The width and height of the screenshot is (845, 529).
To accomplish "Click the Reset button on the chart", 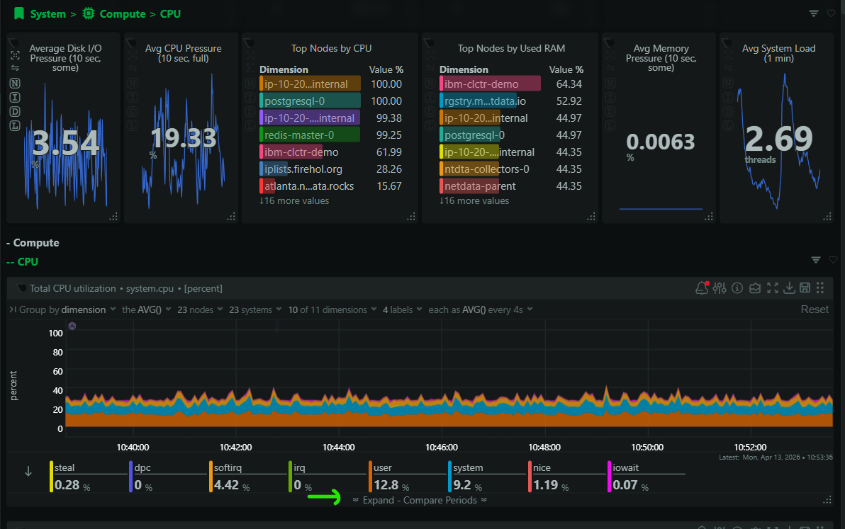I will [815, 309].
